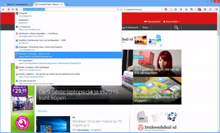Open the Drukwerkdeal.nl side advertisement

point(157,120)
